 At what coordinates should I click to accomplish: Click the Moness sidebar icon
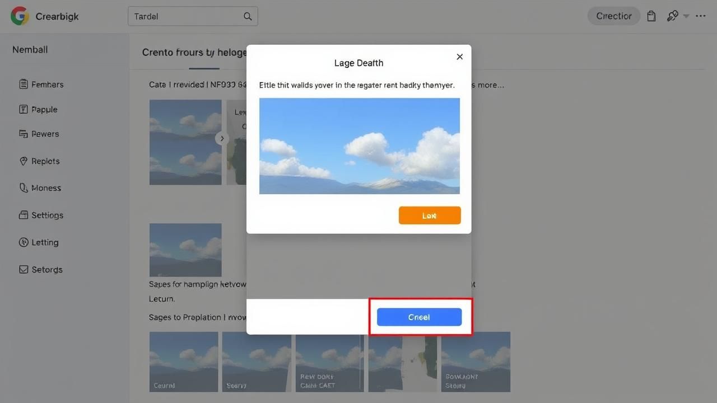coord(24,188)
